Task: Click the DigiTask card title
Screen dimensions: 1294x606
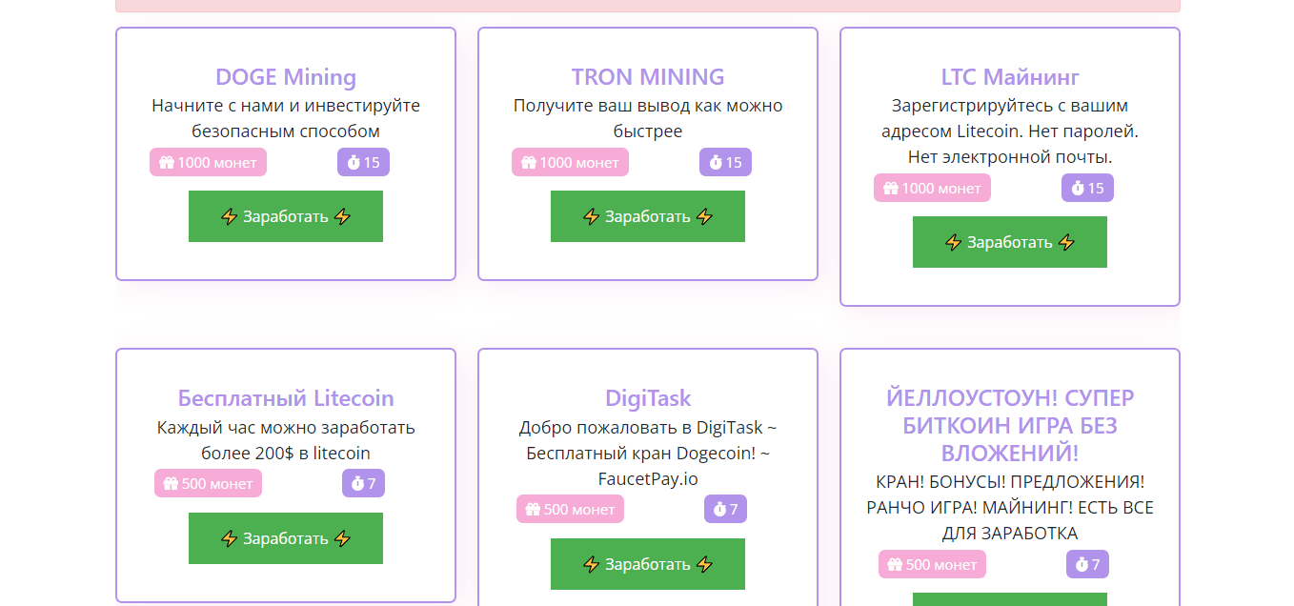Action: point(648,398)
